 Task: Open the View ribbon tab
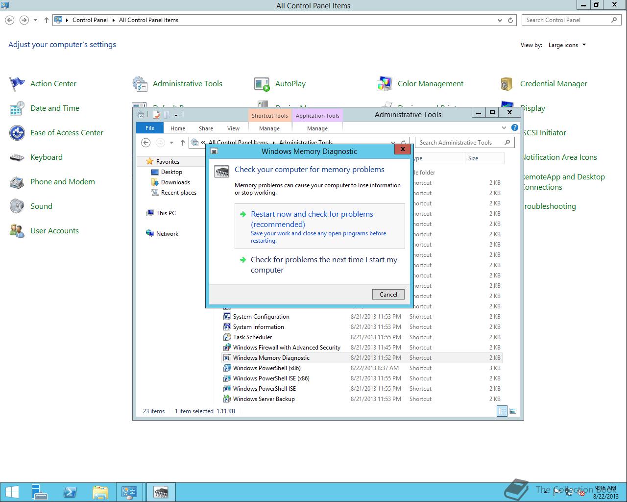pyautogui.click(x=234, y=128)
